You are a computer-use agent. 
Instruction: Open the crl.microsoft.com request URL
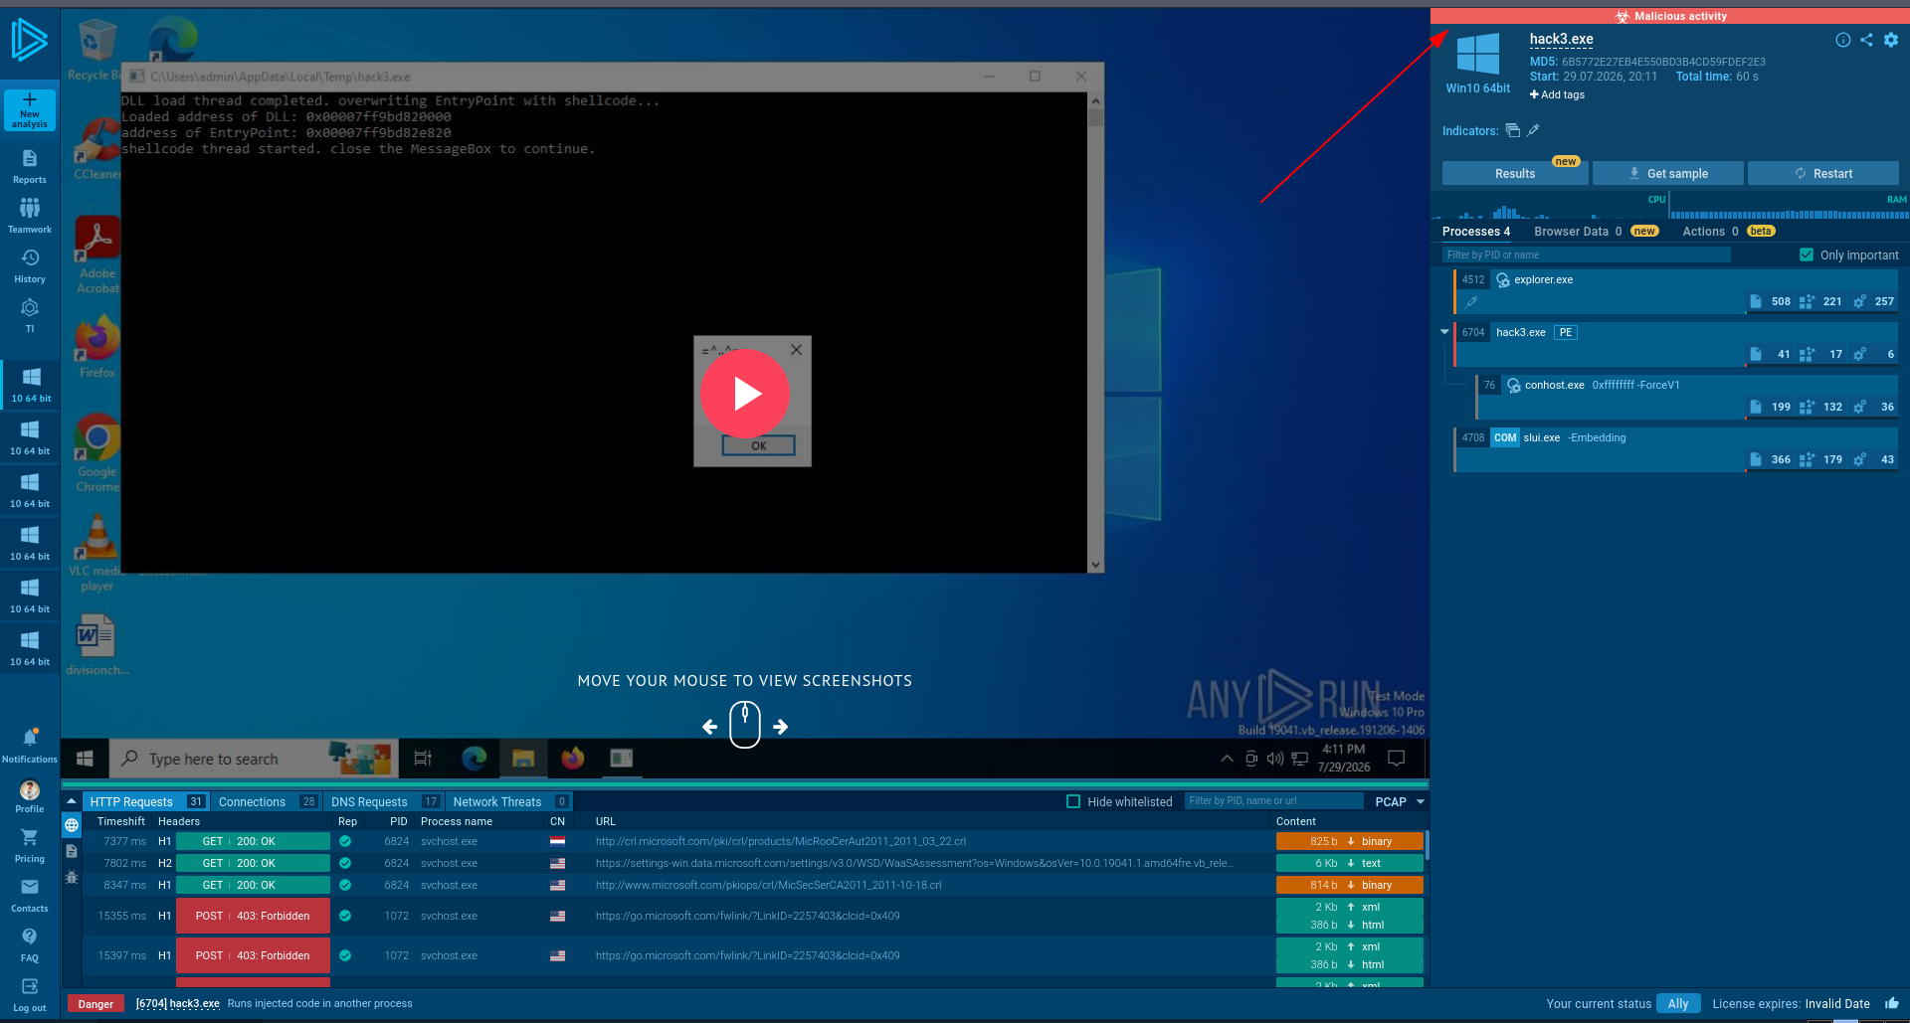click(781, 841)
